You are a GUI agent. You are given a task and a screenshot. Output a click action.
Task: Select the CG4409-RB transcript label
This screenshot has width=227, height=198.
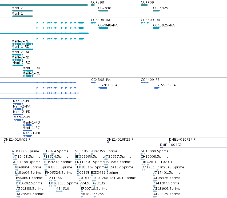[150, 20]
